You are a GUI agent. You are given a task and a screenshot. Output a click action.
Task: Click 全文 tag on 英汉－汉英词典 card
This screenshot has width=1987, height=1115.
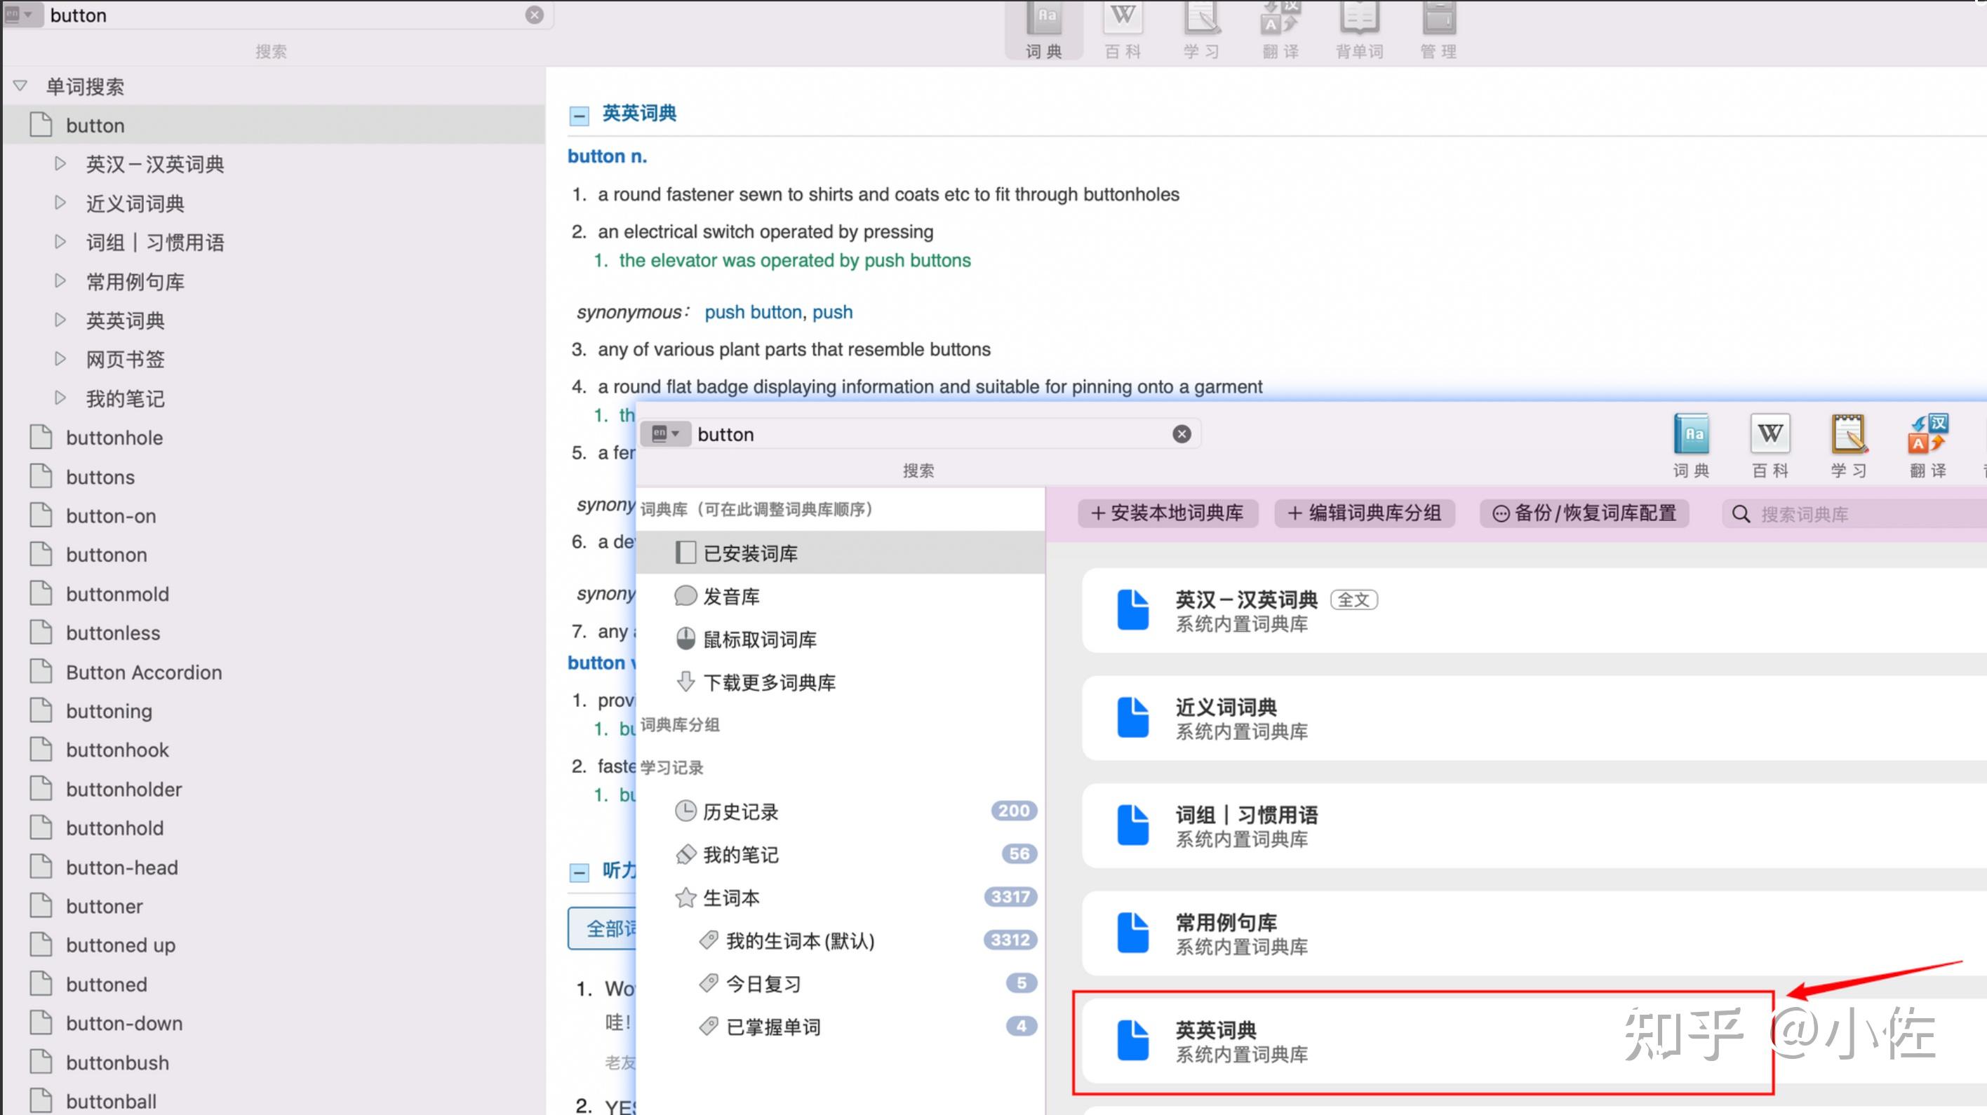tap(1353, 600)
